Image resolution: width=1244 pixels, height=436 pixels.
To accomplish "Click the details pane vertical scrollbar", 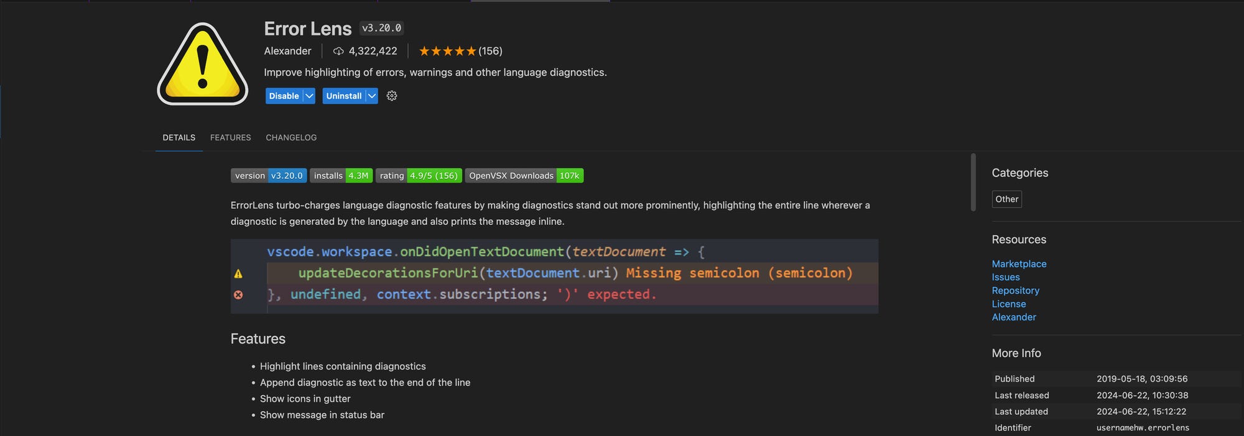I will click(x=973, y=182).
